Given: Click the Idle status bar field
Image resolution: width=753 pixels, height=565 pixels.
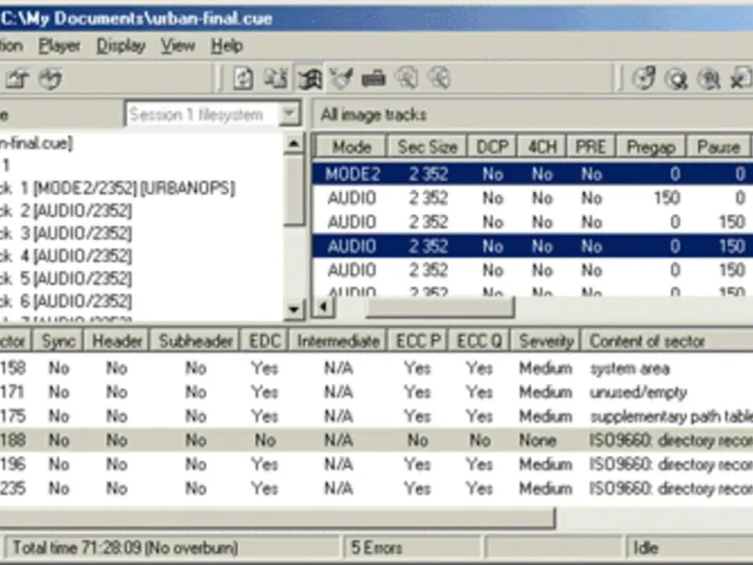Looking at the screenshot, I should click(690, 548).
